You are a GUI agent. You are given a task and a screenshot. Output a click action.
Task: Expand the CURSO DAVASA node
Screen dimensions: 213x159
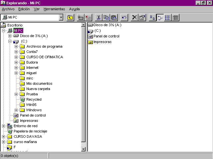coord(3,136)
